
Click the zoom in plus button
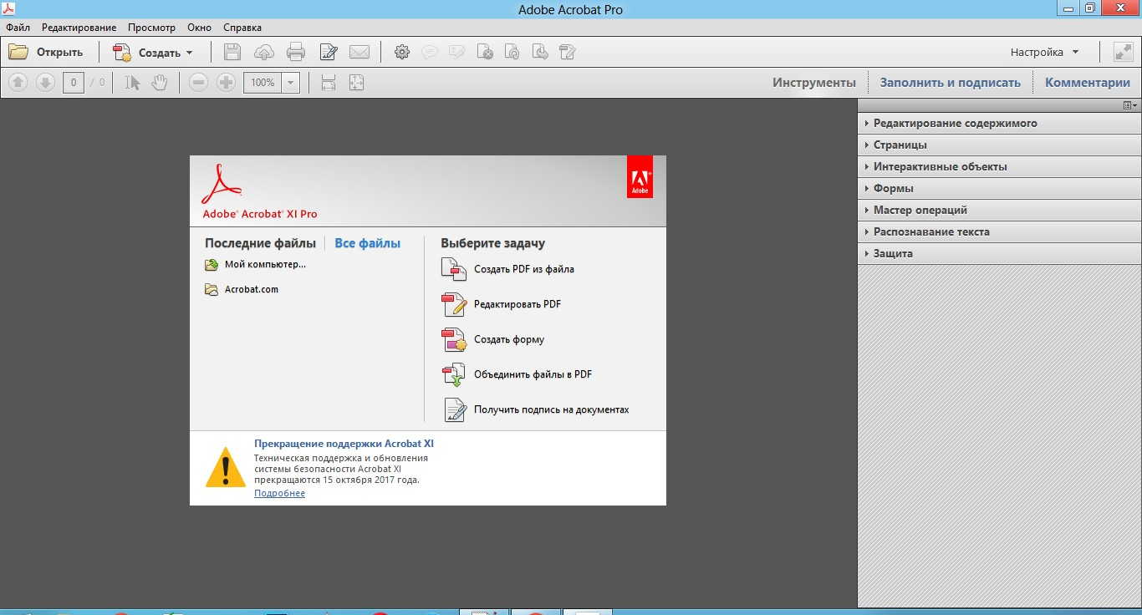226,82
